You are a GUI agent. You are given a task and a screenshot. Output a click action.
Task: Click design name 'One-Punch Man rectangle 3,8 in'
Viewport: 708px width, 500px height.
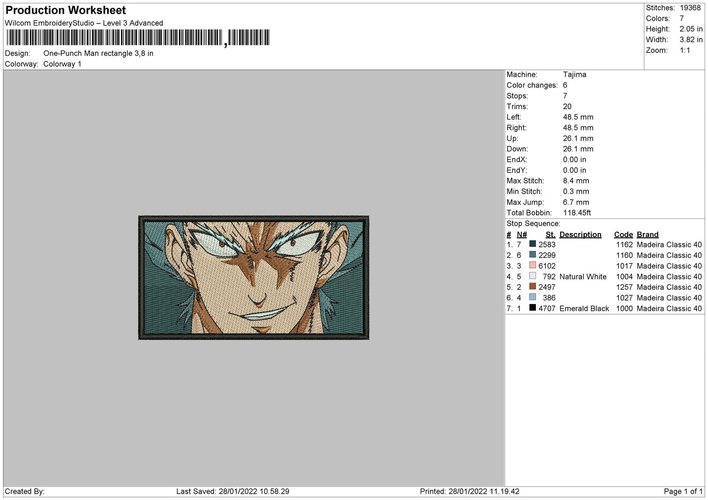(x=98, y=53)
